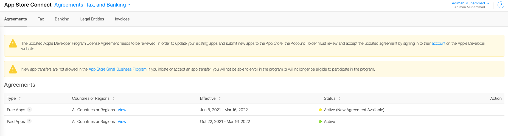Screen dimensions: 508x136
Task: View countries for Paid Apps agreement
Action: coord(122,122)
